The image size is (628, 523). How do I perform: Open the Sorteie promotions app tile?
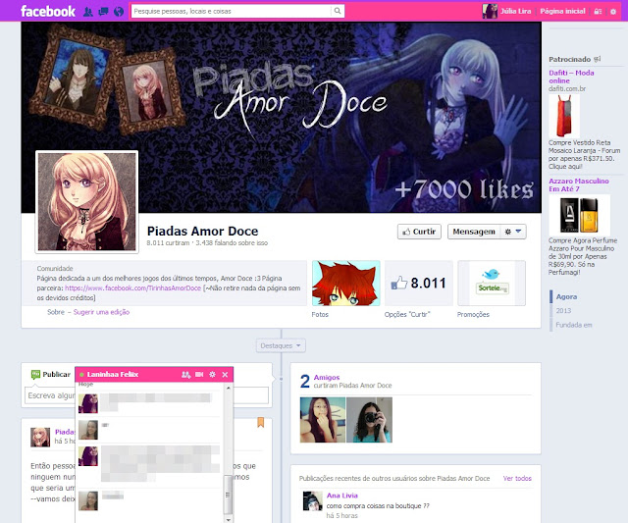[x=492, y=284]
